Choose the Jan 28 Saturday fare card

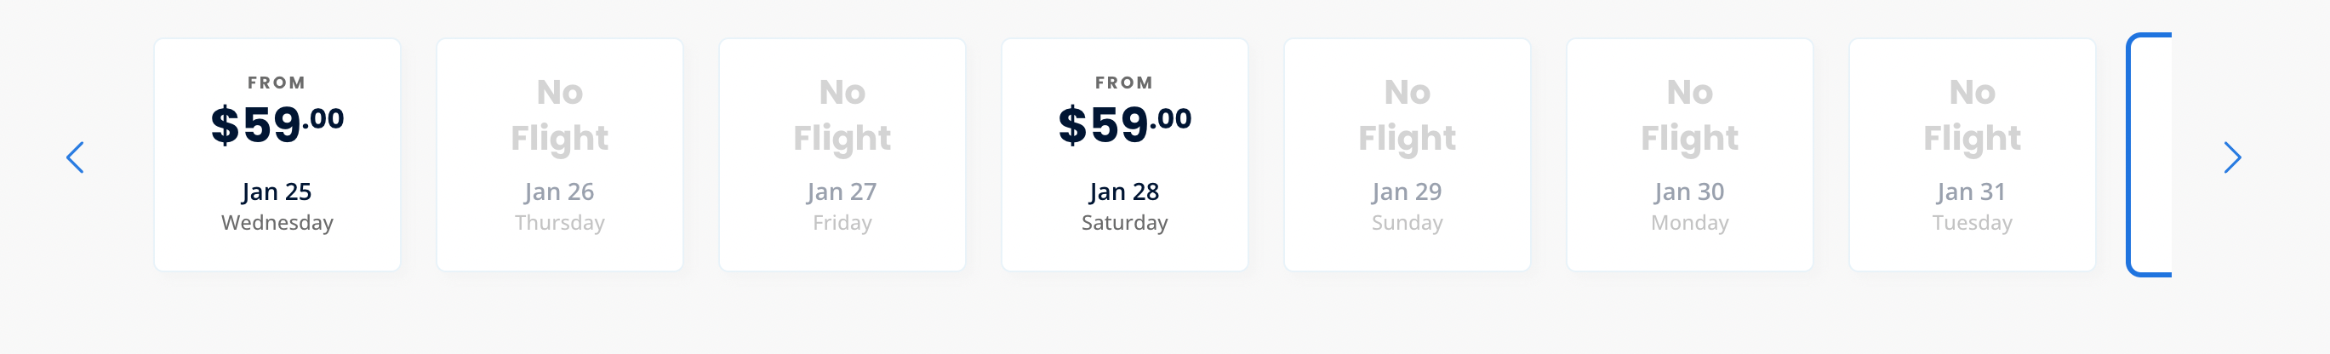(x=1124, y=155)
